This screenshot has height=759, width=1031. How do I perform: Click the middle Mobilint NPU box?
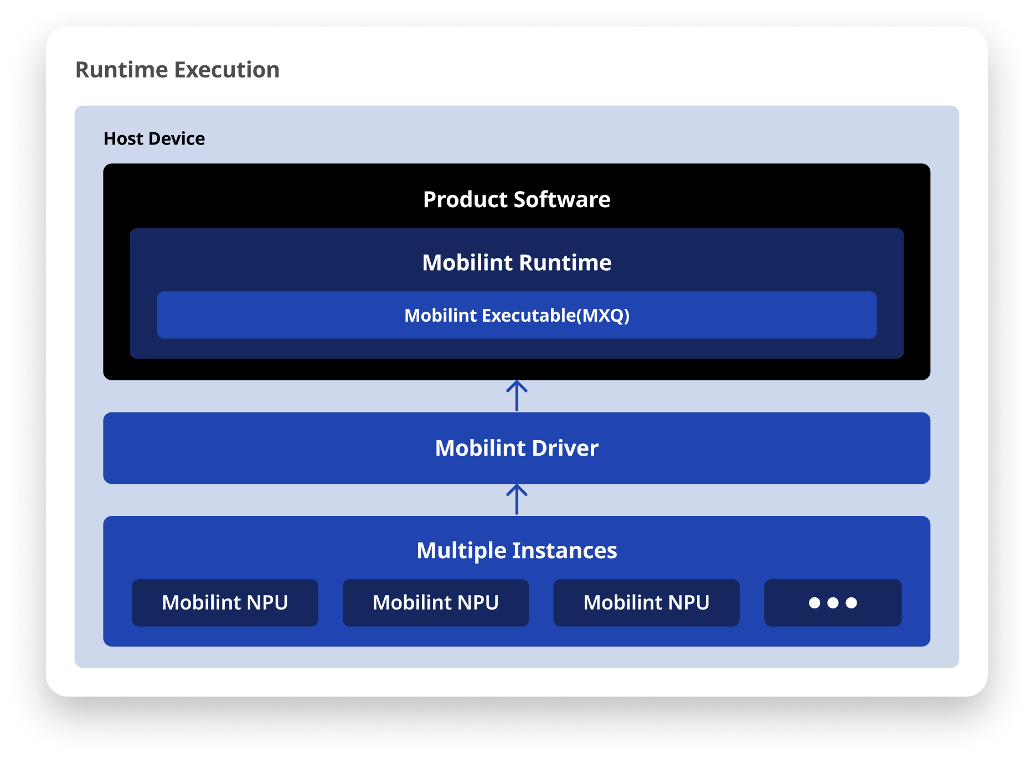[435, 602]
